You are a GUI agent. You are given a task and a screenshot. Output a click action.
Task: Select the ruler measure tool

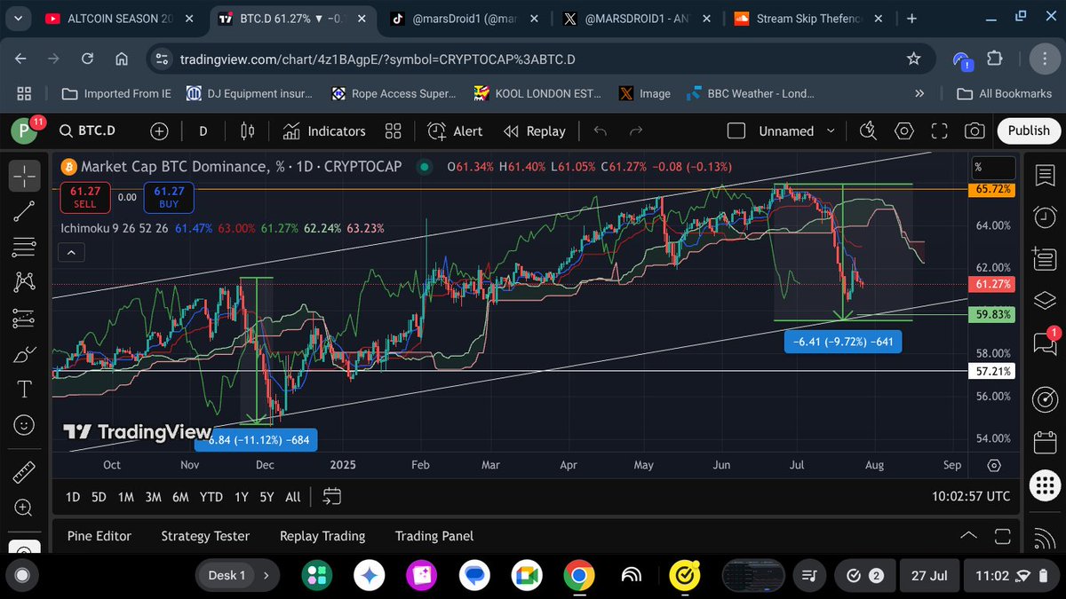[24, 470]
